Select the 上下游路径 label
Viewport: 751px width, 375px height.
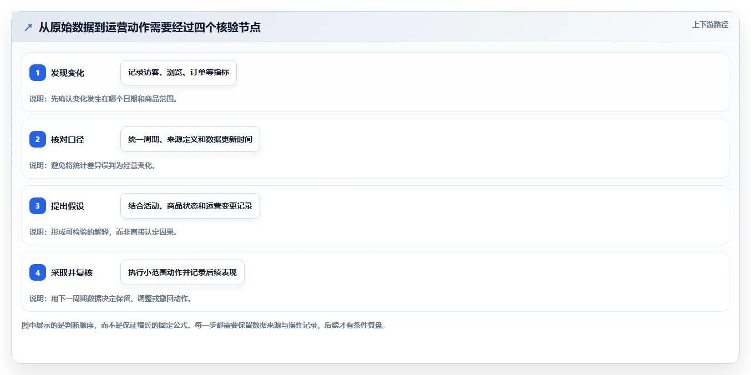[710, 24]
